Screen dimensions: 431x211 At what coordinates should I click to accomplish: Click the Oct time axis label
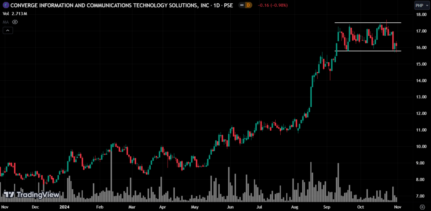(x=361, y=207)
